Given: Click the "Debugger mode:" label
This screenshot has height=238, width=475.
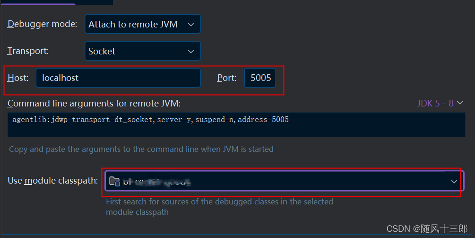Looking at the screenshot, I should pos(43,24).
